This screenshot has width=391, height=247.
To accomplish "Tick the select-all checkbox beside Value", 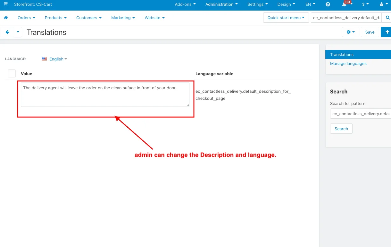I will (12, 74).
